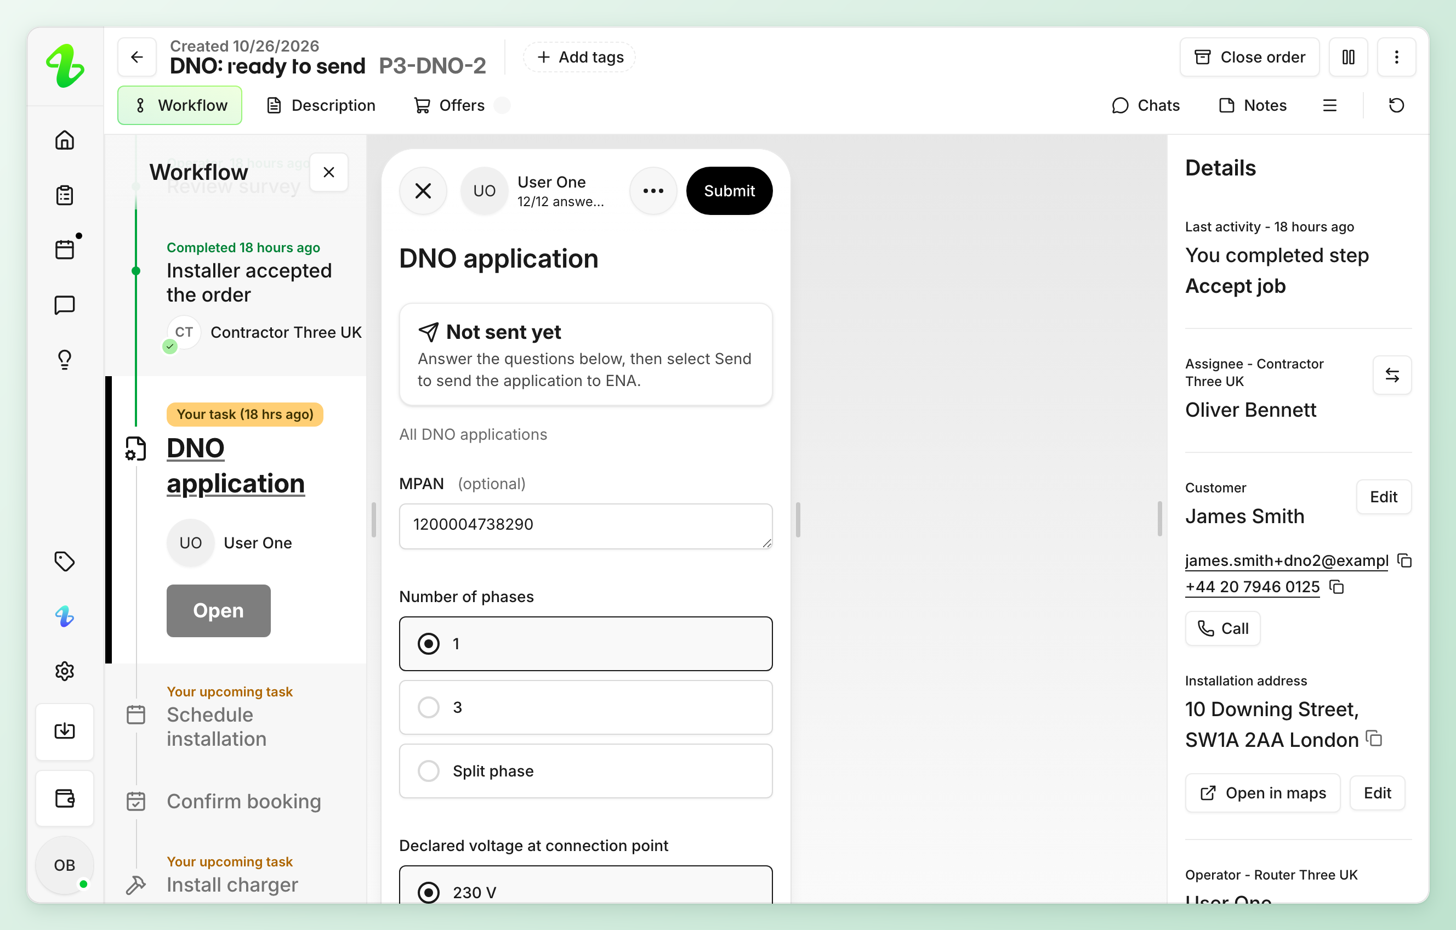The width and height of the screenshot is (1456, 930).
Task: Submit the DNO application form
Action: click(x=729, y=190)
